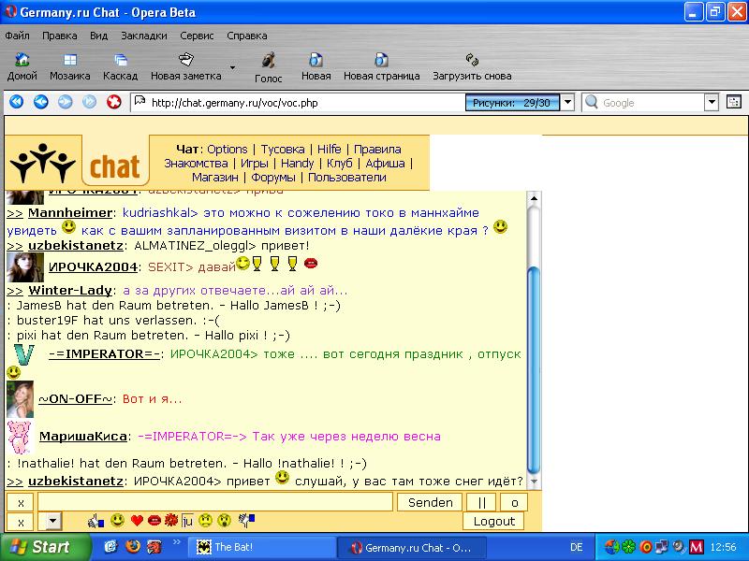749x561 pixels.
Task: Launch Firefox from quick launch bar
Action: click(133, 546)
